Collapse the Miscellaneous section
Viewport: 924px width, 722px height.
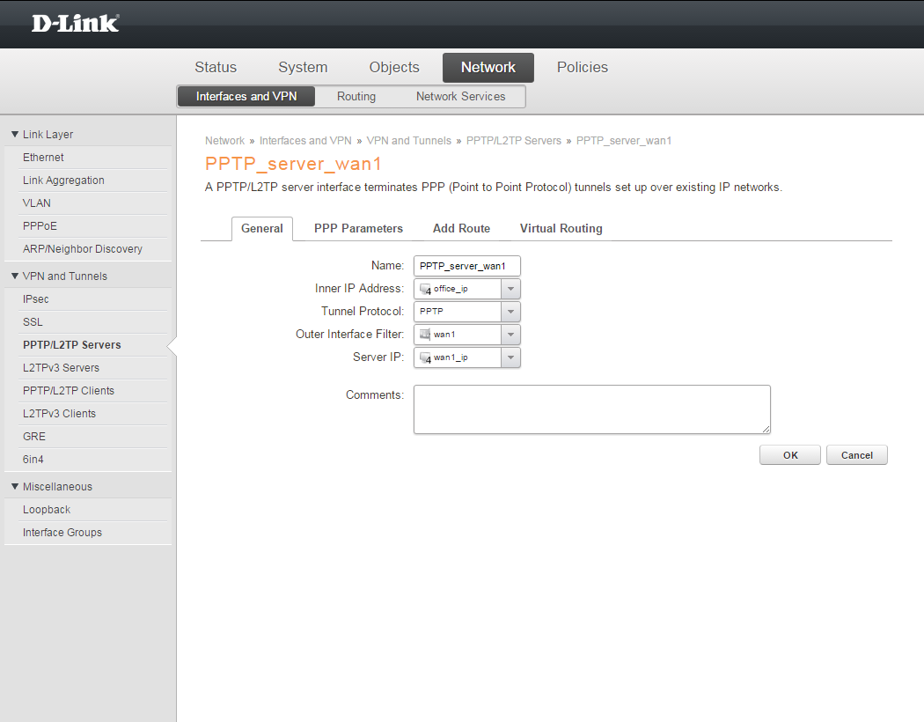coord(15,487)
